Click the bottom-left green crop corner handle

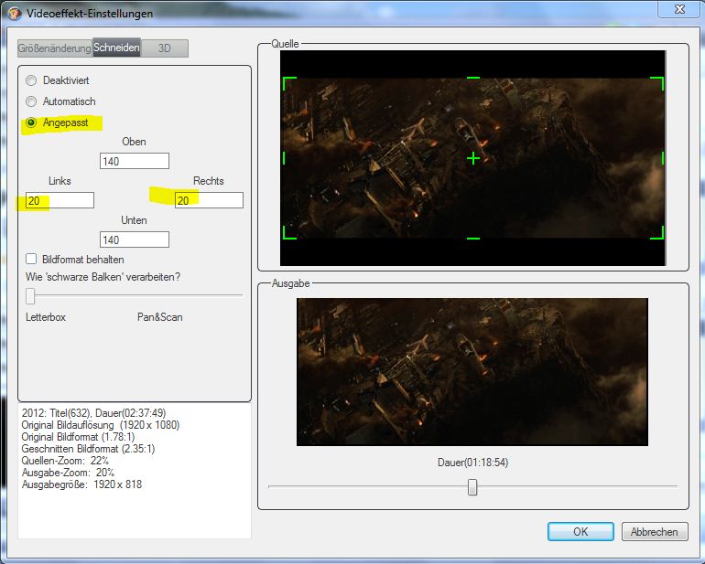[286, 235]
